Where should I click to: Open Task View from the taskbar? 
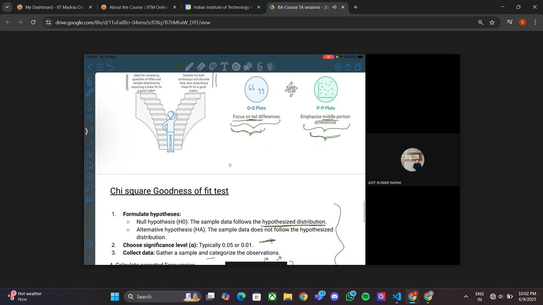point(210,296)
